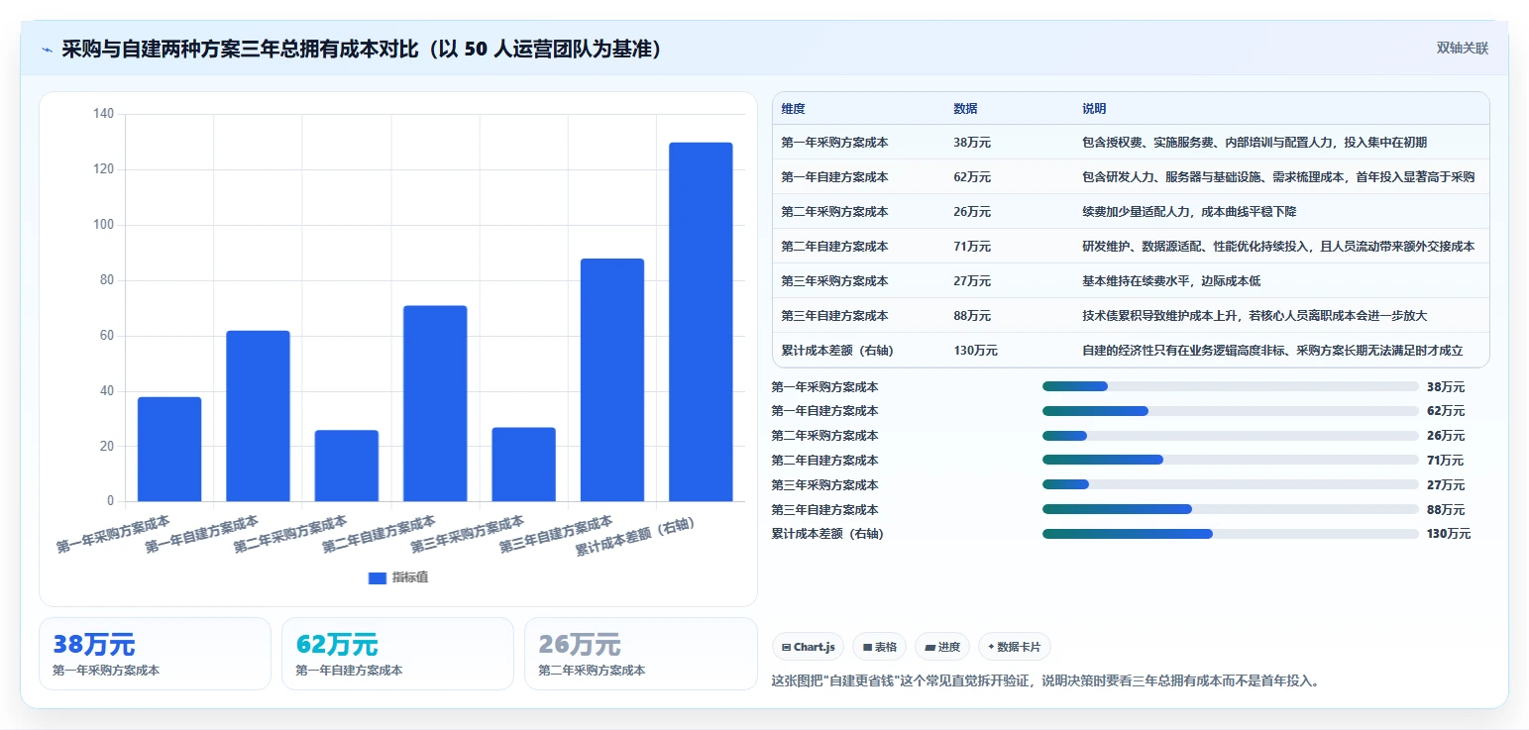Click the 第二年自建方案成本 bar at 71
Screen dimensions: 1529x730
click(x=435, y=403)
